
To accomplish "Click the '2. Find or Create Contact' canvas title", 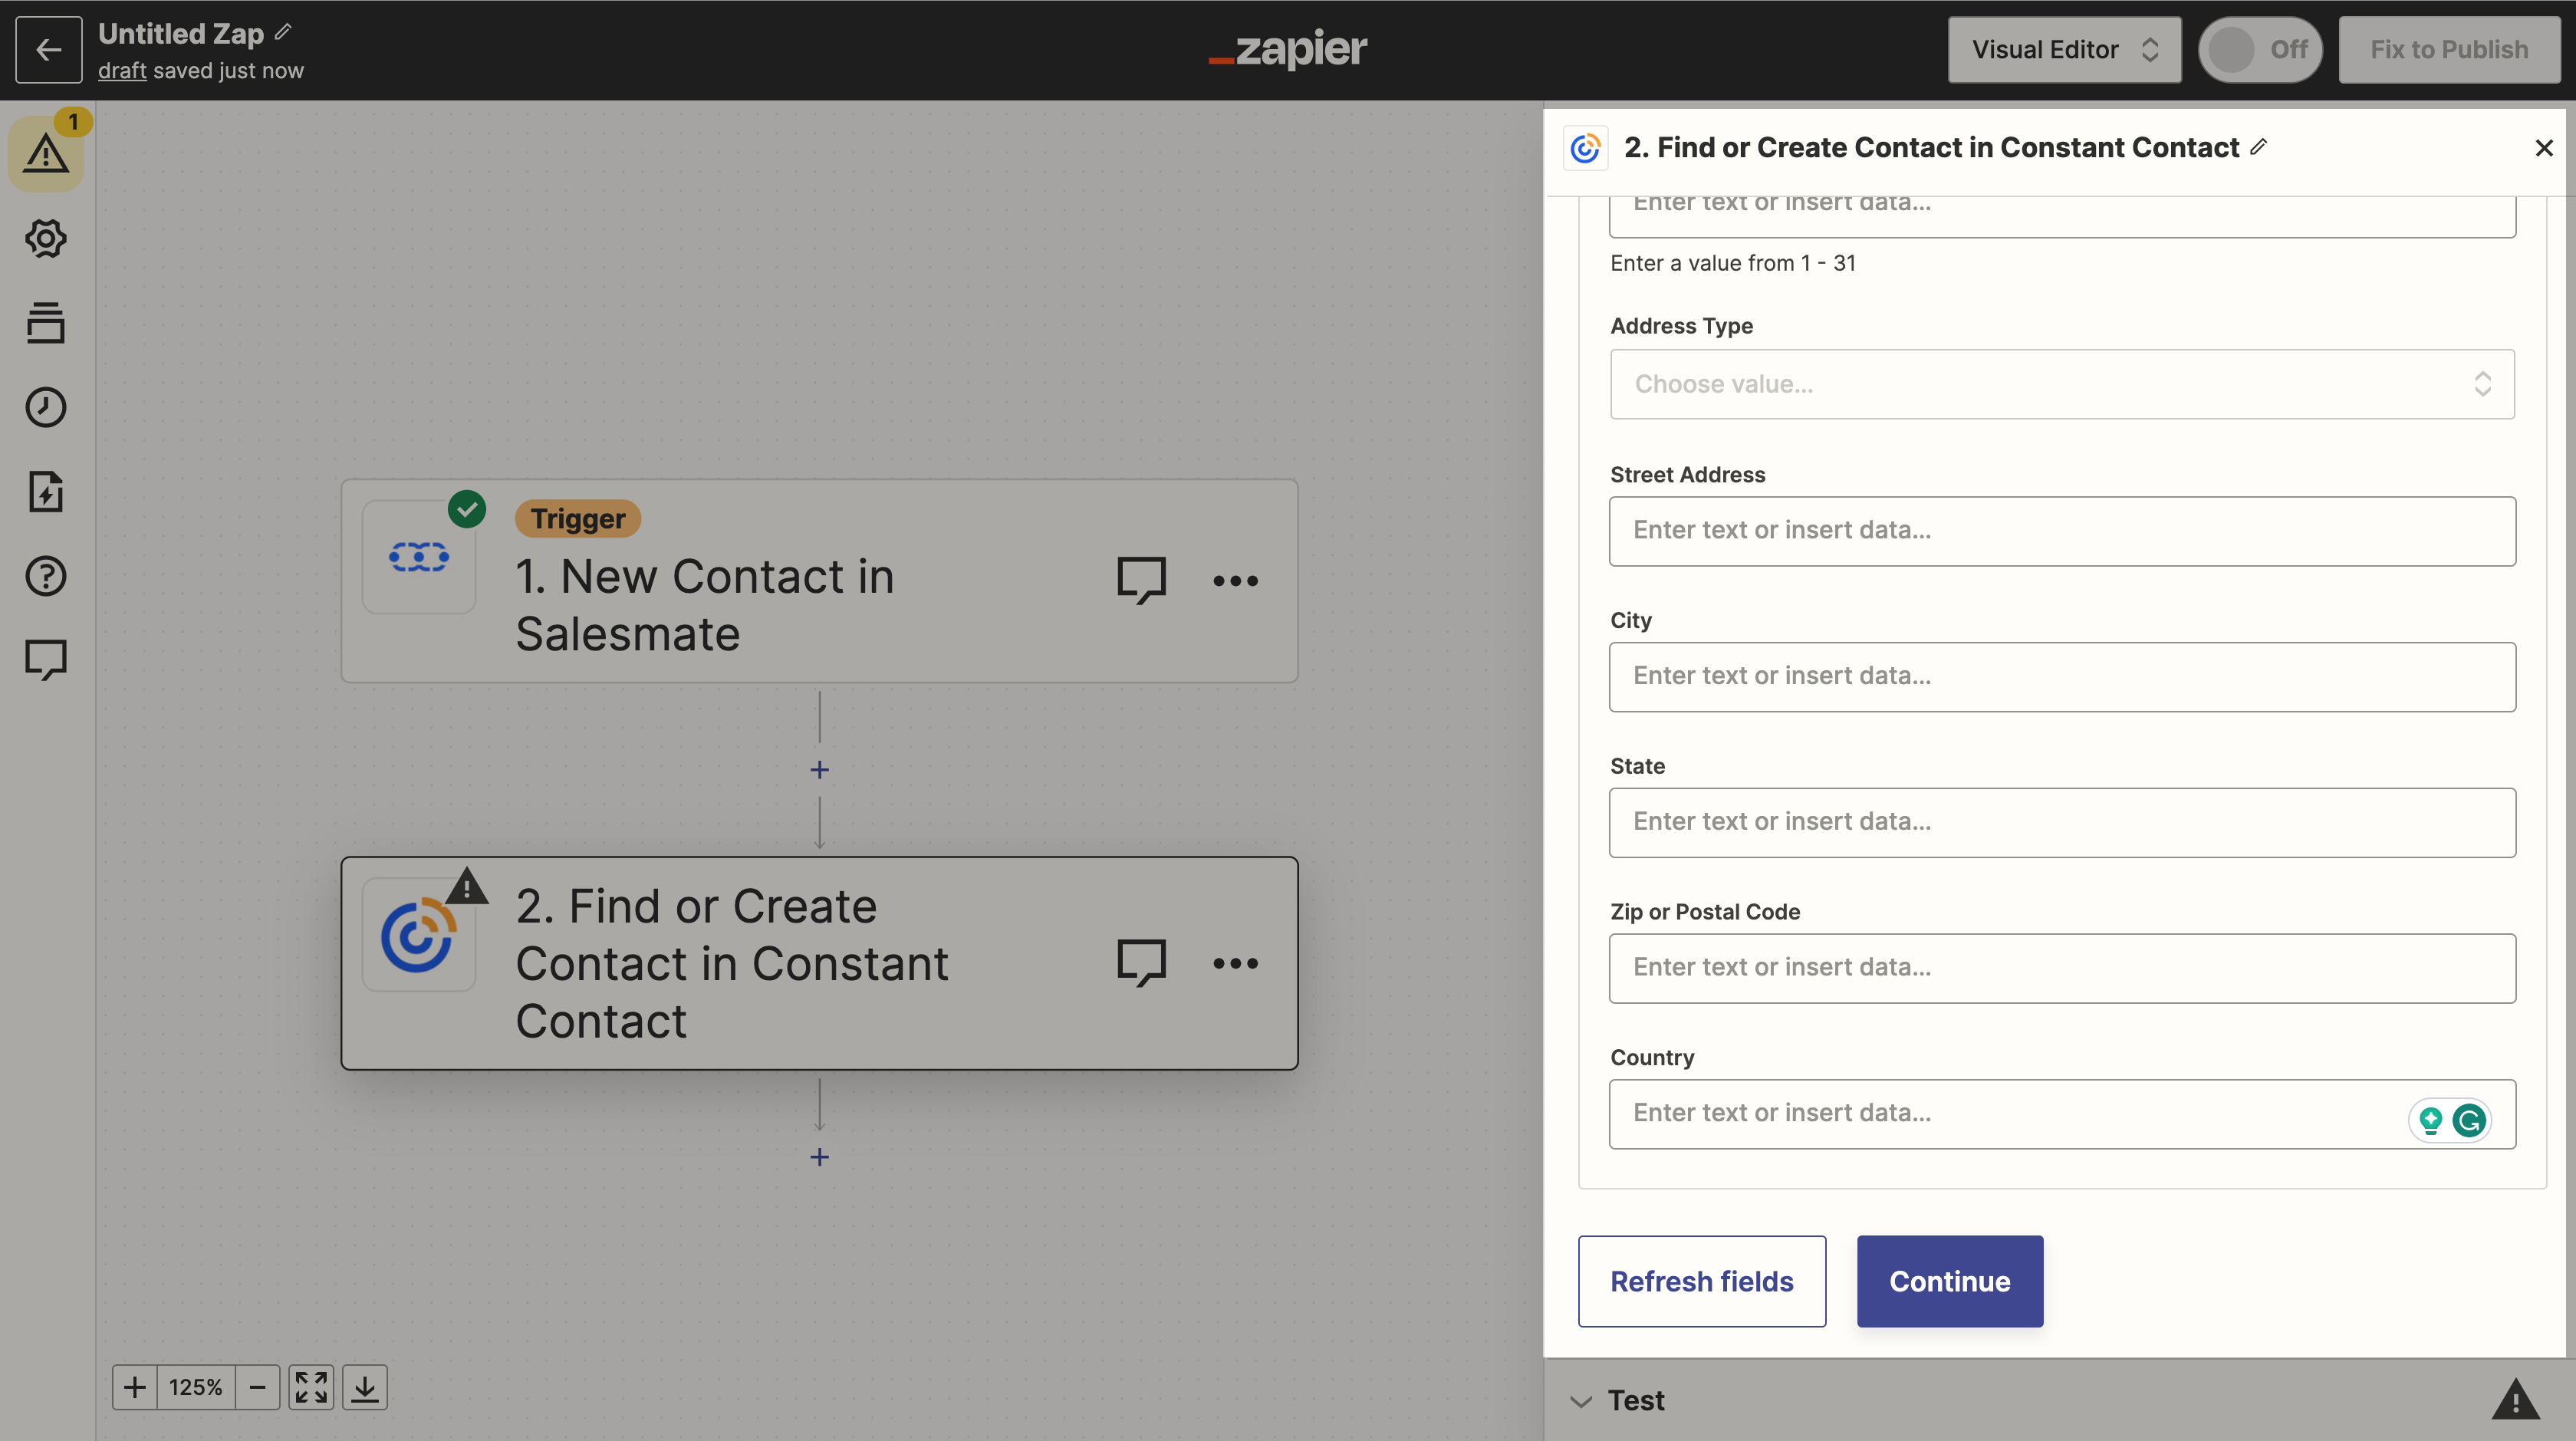I will tap(732, 963).
